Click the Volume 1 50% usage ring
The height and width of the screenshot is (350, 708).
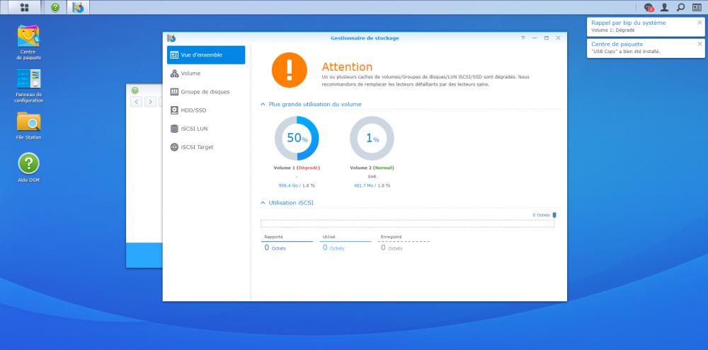[298, 139]
